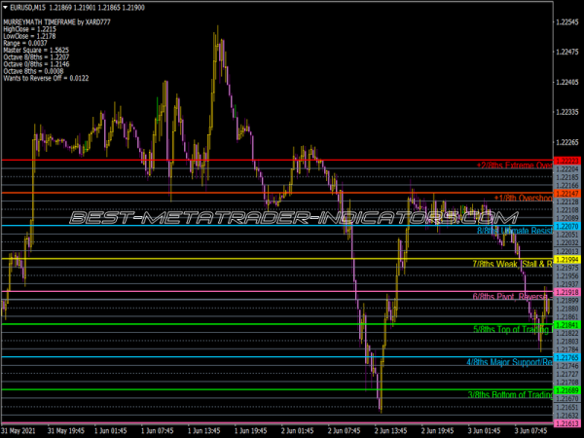Select the green 5/8ths Top of Trading label
584x438 pixels.
coord(511,329)
